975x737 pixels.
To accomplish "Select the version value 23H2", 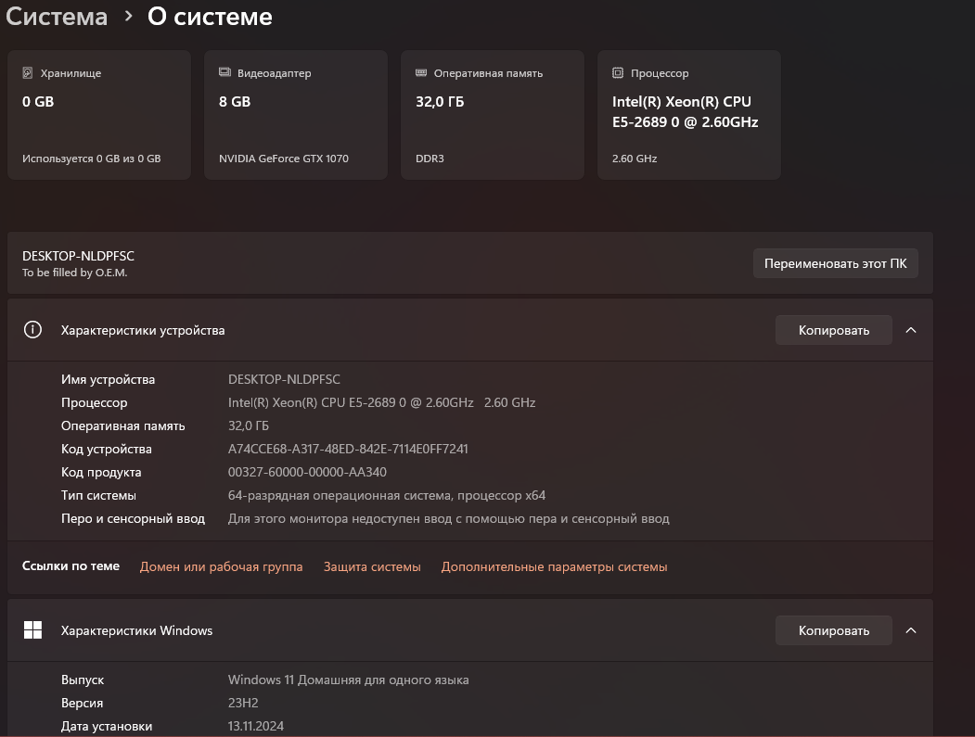I will (x=243, y=703).
